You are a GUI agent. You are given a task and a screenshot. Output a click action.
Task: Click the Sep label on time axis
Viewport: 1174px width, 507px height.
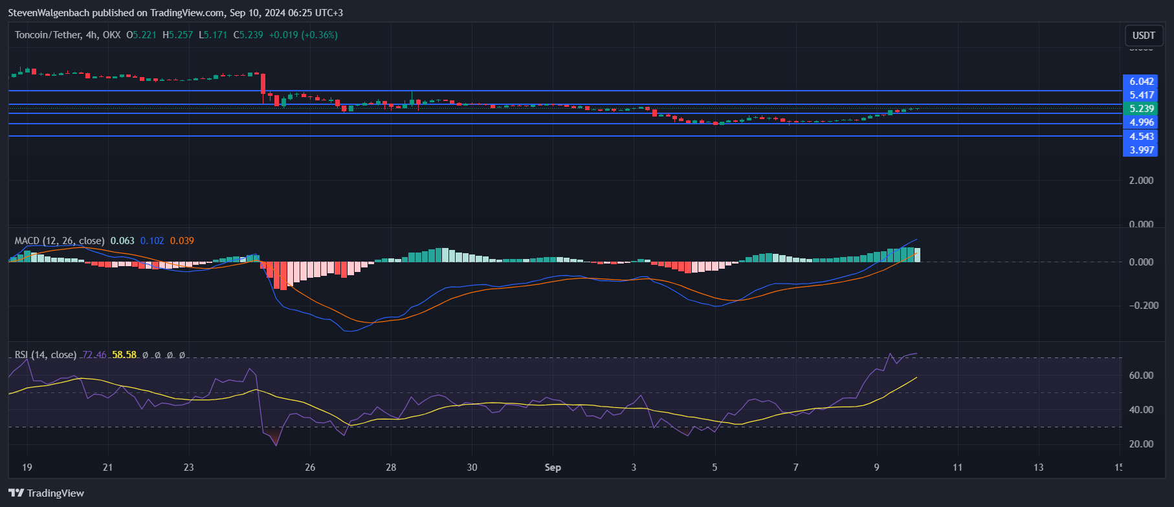tap(553, 468)
